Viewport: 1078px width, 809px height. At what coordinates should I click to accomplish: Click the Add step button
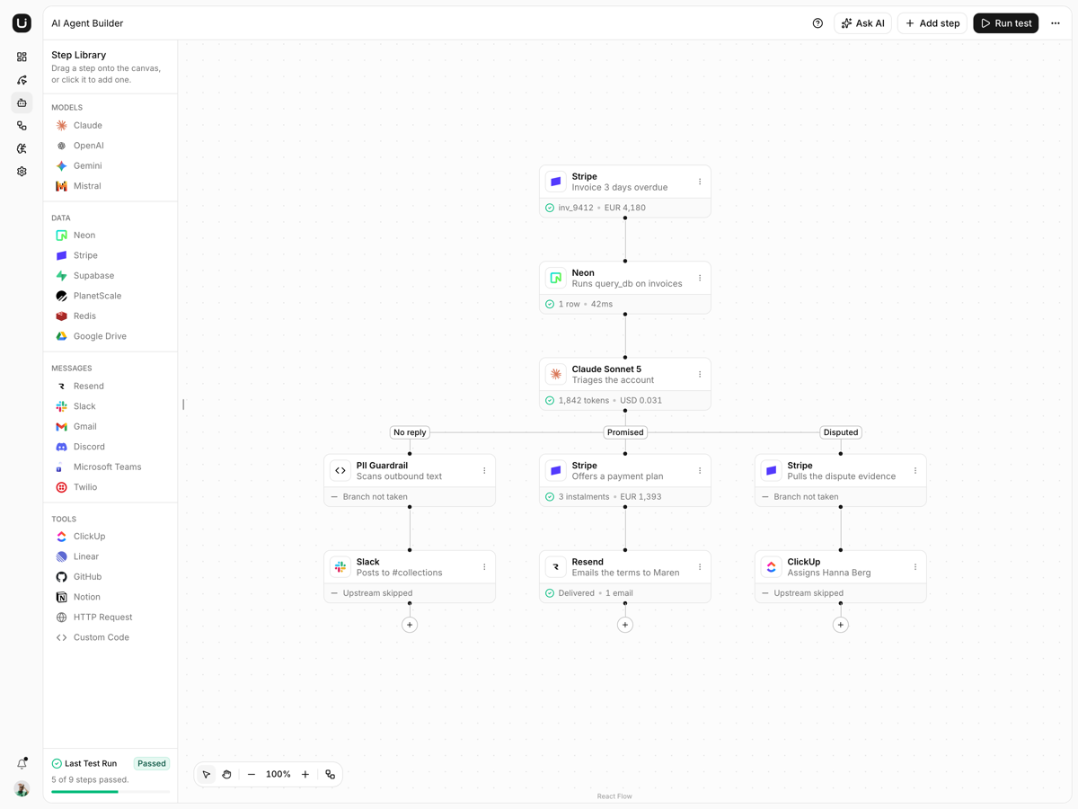pos(932,23)
